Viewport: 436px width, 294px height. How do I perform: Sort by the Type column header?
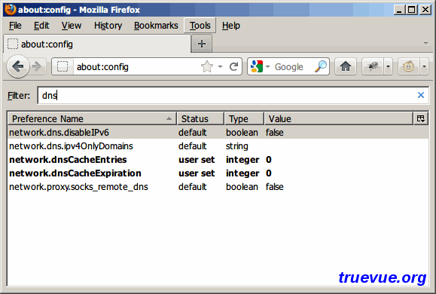click(x=244, y=119)
